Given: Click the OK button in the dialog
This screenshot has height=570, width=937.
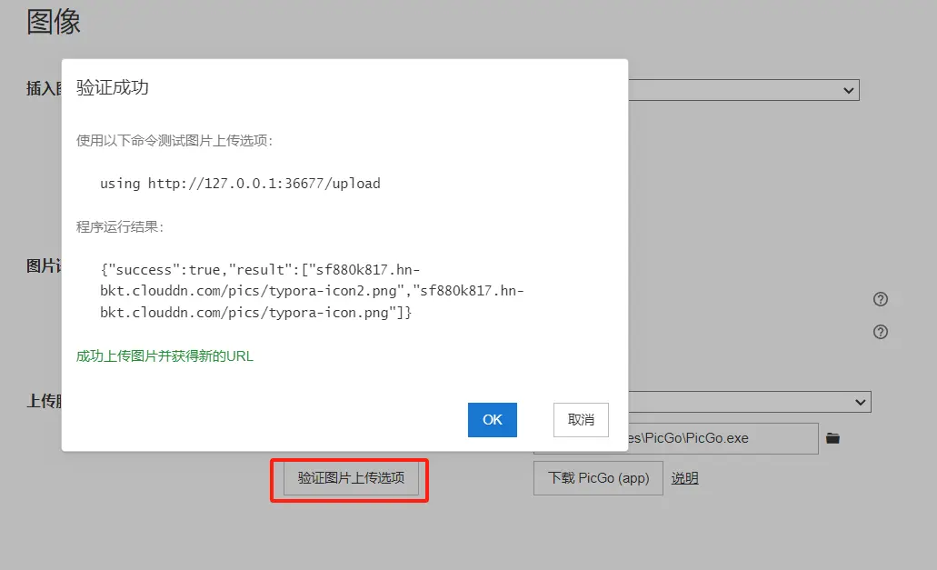Looking at the screenshot, I should (x=492, y=420).
